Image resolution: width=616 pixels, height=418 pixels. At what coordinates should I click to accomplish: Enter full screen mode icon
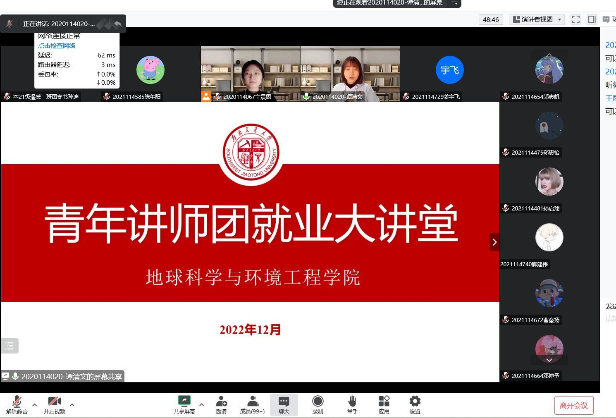coord(575,19)
